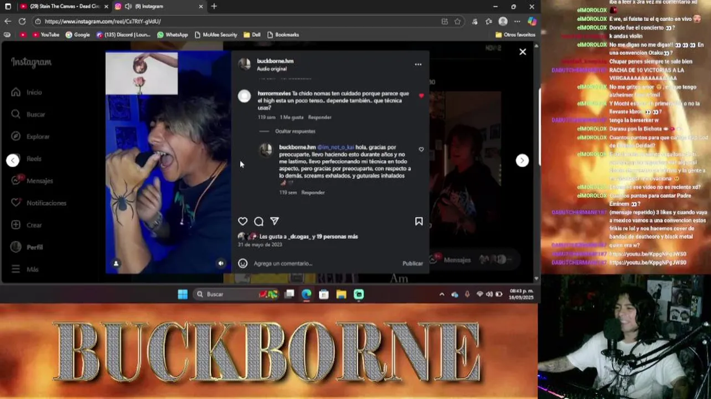Open the Copilot icon in Edge
Image resolution: width=711 pixels, height=399 pixels.
point(532,22)
